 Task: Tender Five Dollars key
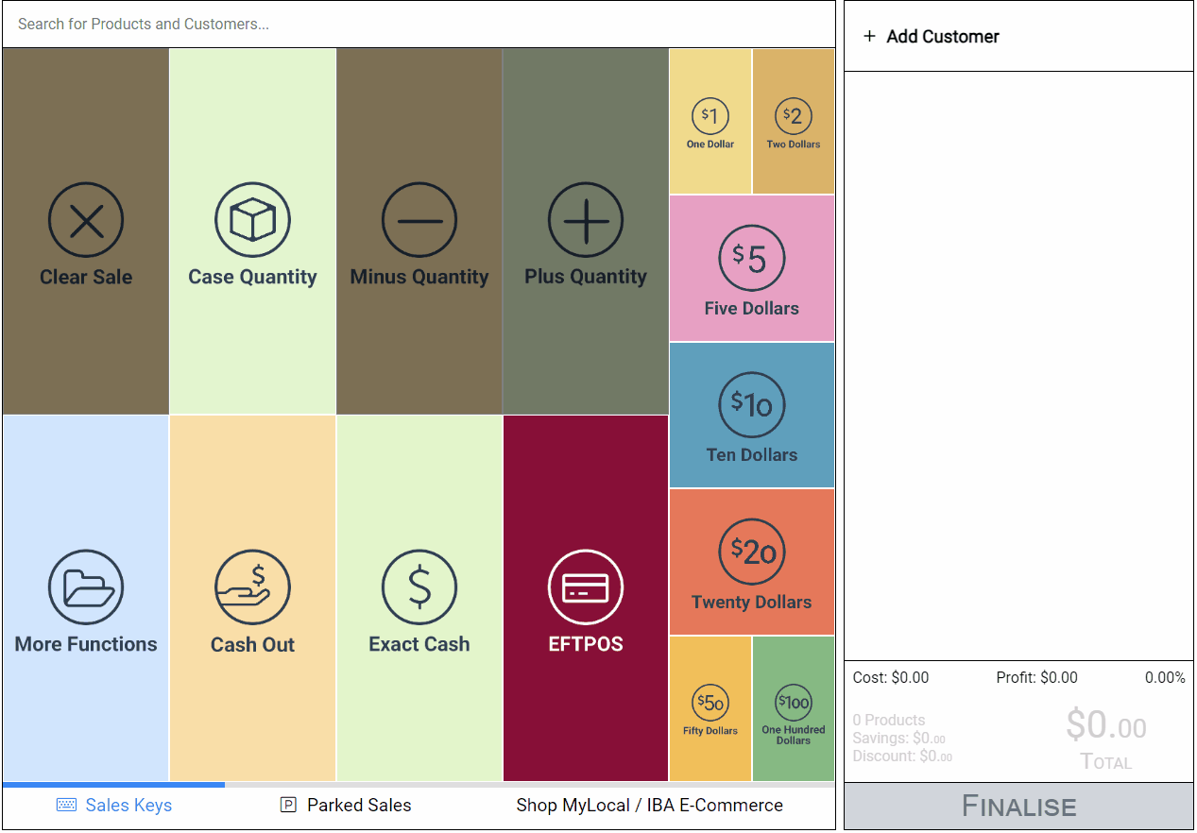pos(752,268)
